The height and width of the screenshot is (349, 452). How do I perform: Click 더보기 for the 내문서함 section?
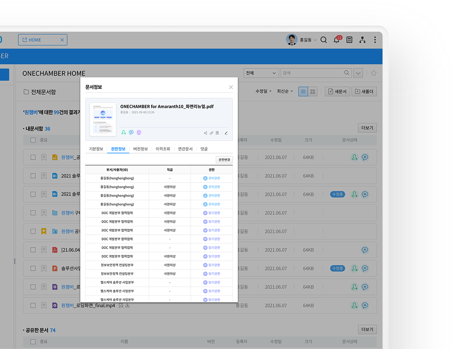[x=367, y=128]
